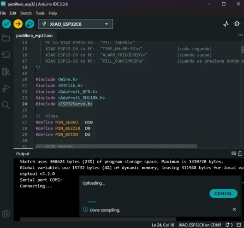Viewport: 244px width, 228px height.
Task: Open the Library Manager panel
Action: (x=6, y=71)
